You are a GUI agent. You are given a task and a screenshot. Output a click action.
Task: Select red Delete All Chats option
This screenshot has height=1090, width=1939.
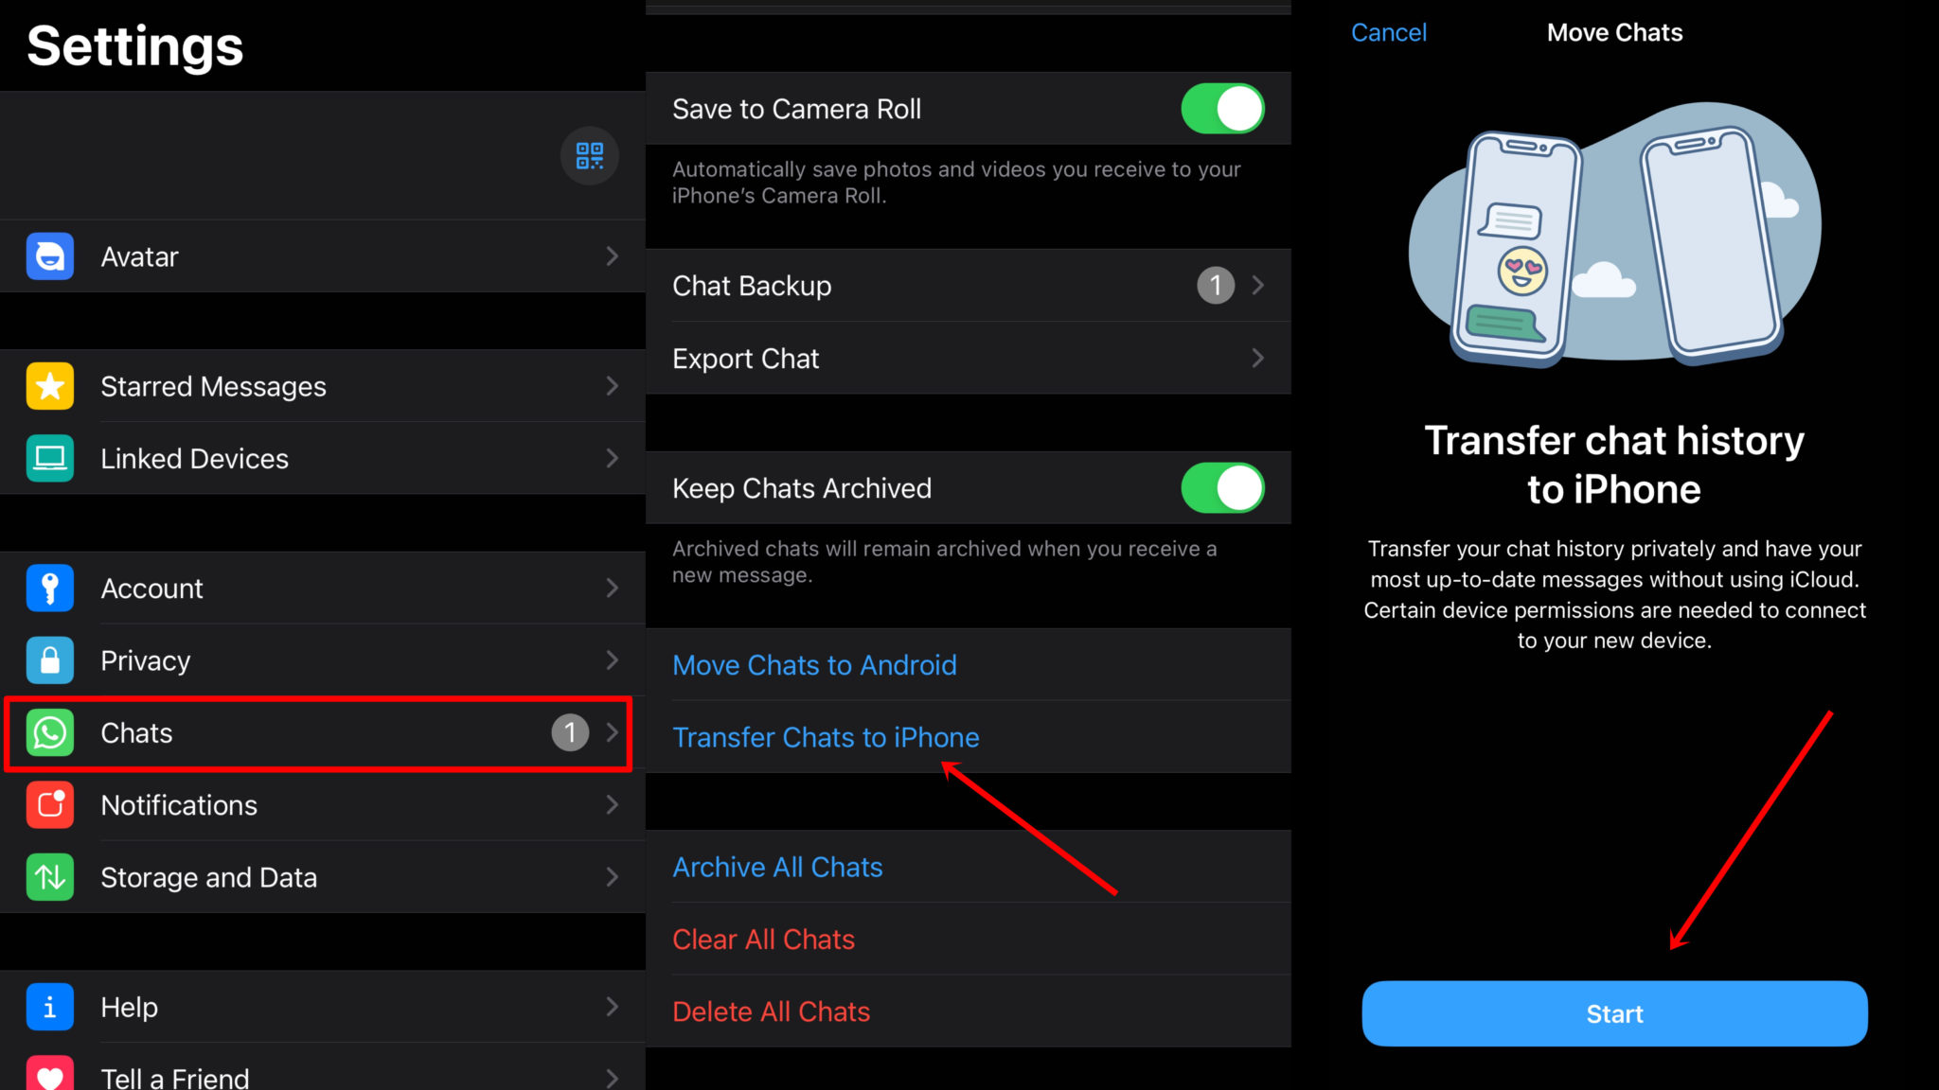point(771,1011)
